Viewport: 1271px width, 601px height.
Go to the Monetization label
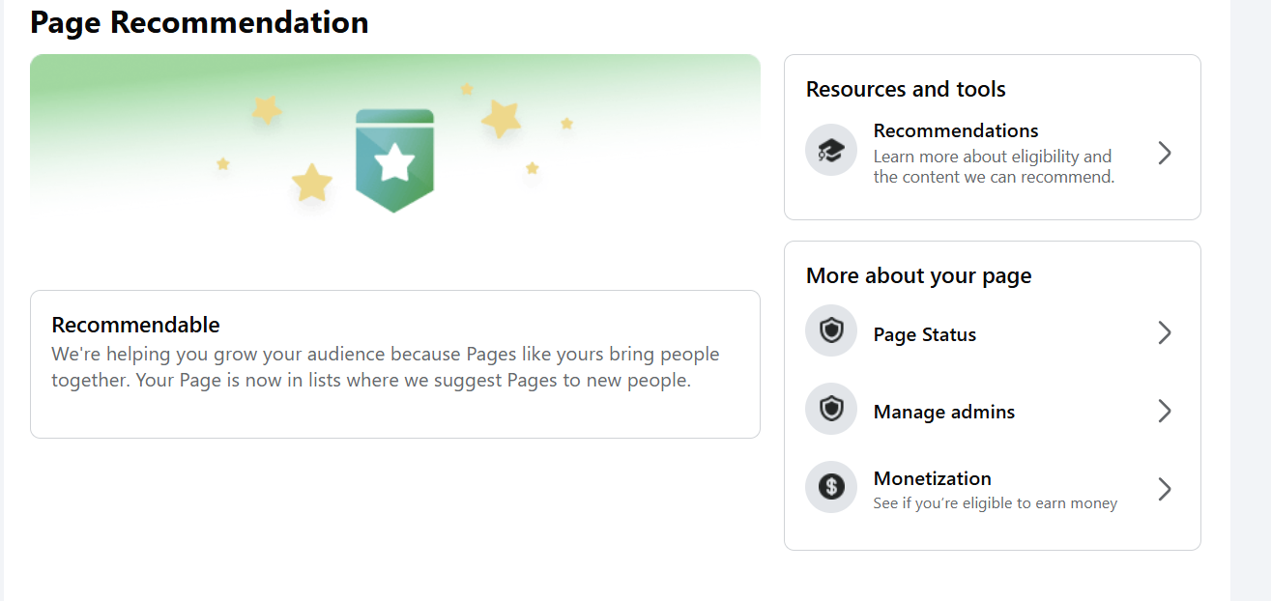point(932,479)
